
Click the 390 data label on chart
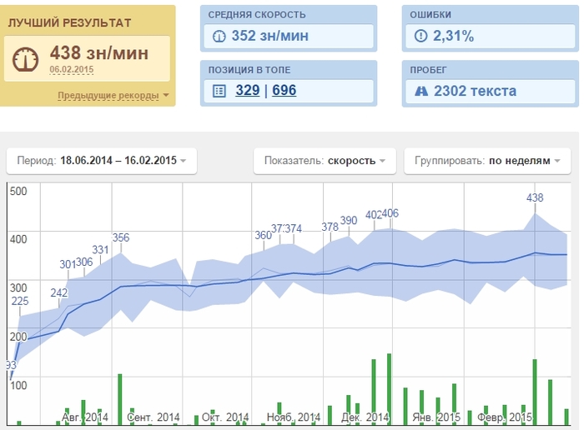(349, 221)
